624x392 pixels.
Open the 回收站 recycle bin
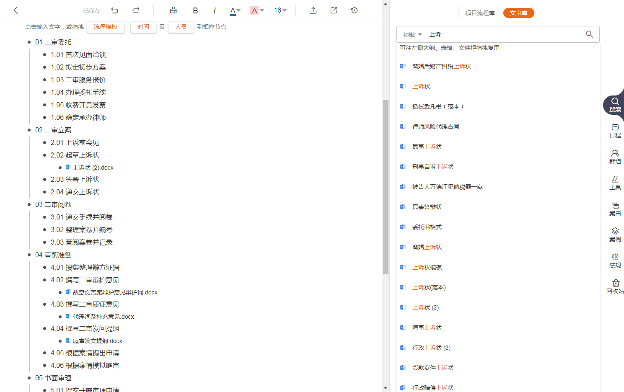click(x=615, y=287)
